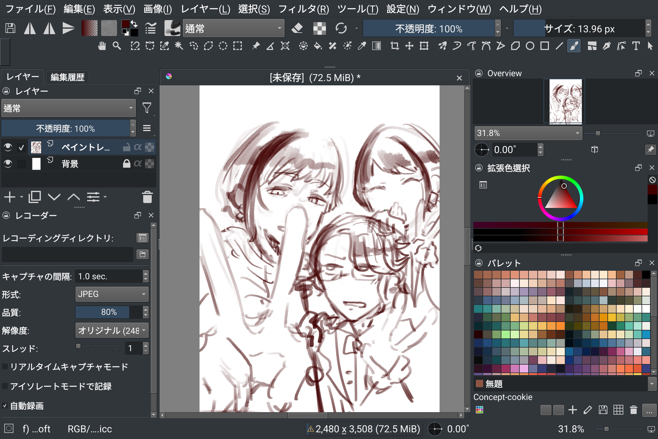658x439 pixels.
Task: Open the 形式 JPEG format dropdown
Action: pos(112,294)
